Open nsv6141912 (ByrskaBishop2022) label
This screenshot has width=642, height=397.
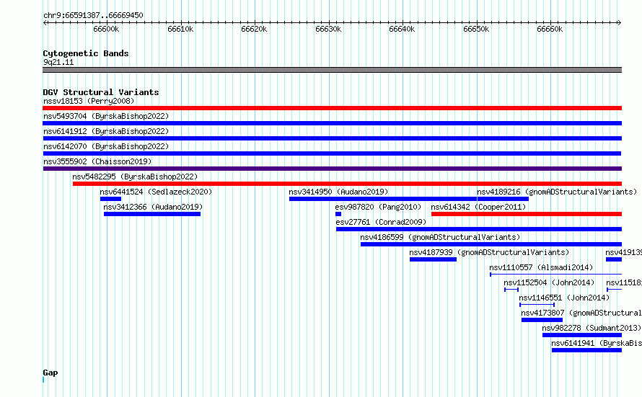click(106, 131)
